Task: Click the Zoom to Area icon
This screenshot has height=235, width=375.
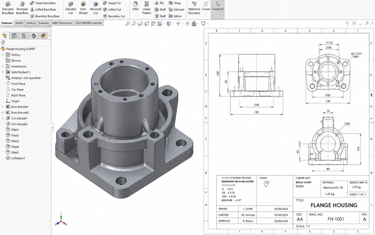Action: click(134, 24)
